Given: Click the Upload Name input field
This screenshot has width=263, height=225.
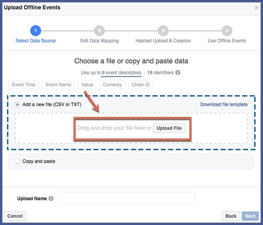Looking at the screenshot, I should 127,198.
